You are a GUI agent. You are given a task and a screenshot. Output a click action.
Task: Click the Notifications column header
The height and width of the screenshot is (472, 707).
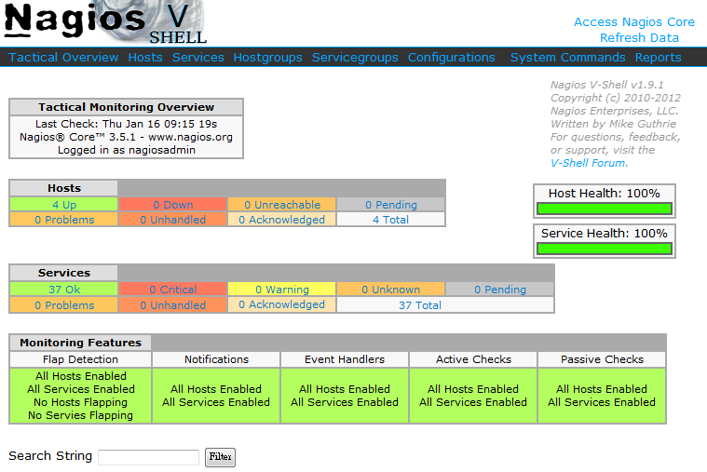point(216,359)
